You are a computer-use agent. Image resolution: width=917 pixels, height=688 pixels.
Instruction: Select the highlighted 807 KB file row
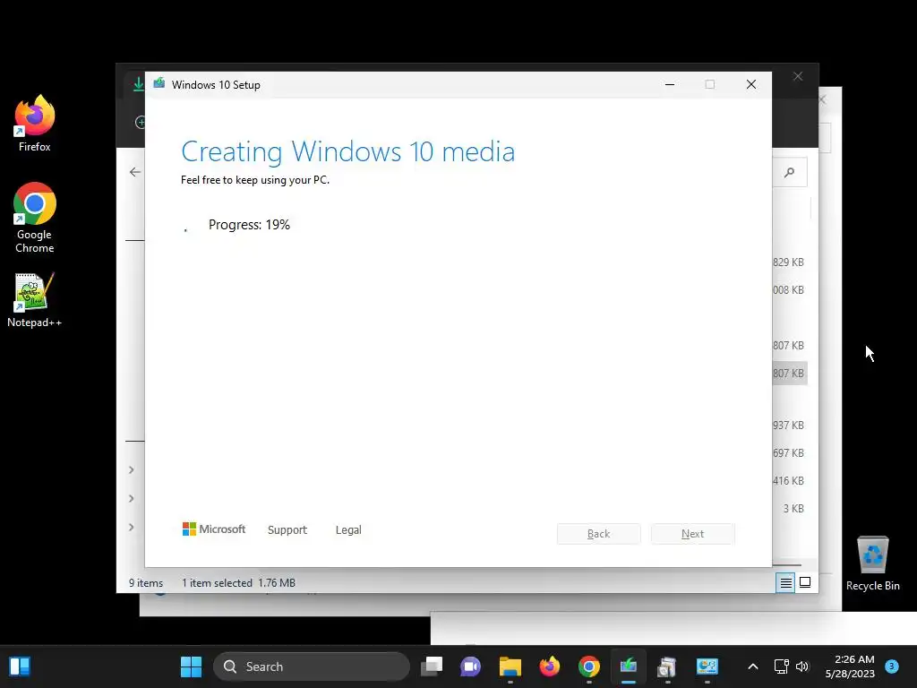click(790, 374)
